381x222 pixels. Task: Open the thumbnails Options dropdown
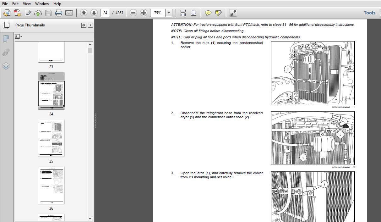click(x=19, y=36)
